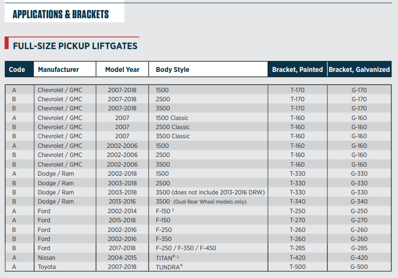Viewport: 398px width, 278px height.
Task: Select the G-420 galvanized bracket cell
Action: pos(359,257)
